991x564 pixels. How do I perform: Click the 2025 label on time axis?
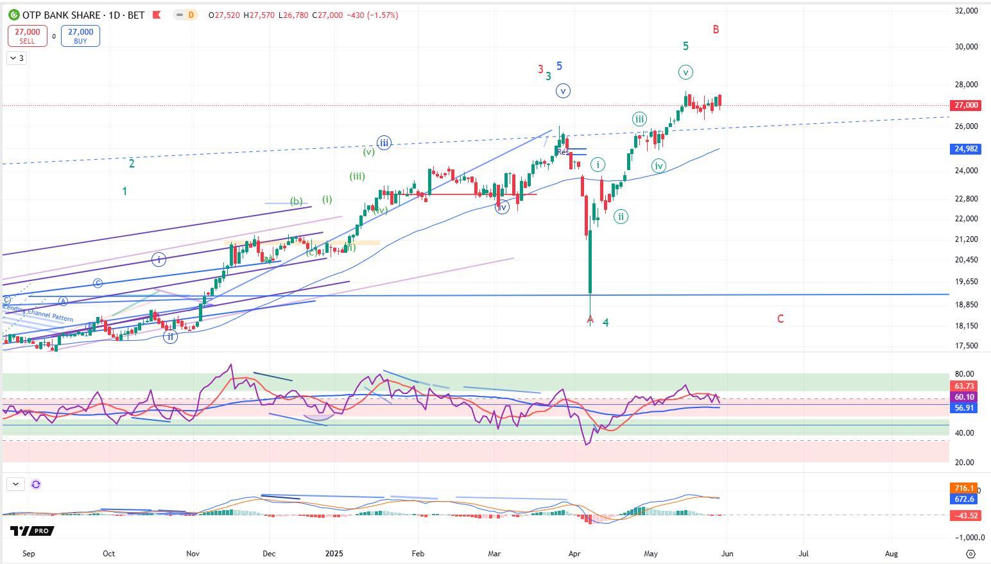[334, 553]
